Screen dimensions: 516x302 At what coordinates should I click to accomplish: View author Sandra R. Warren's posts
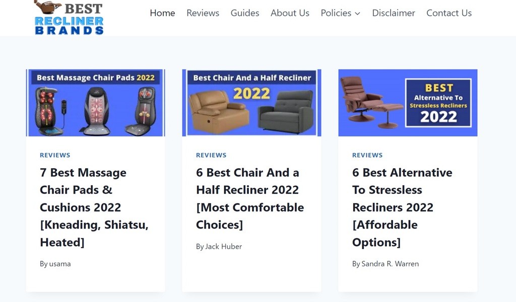tap(390, 264)
